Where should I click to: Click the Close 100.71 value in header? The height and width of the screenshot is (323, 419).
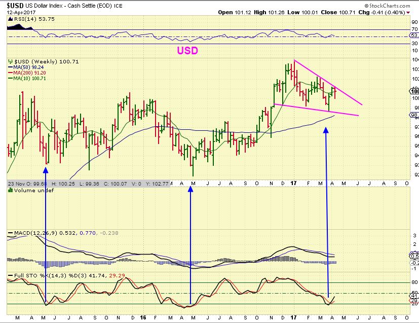click(338, 12)
